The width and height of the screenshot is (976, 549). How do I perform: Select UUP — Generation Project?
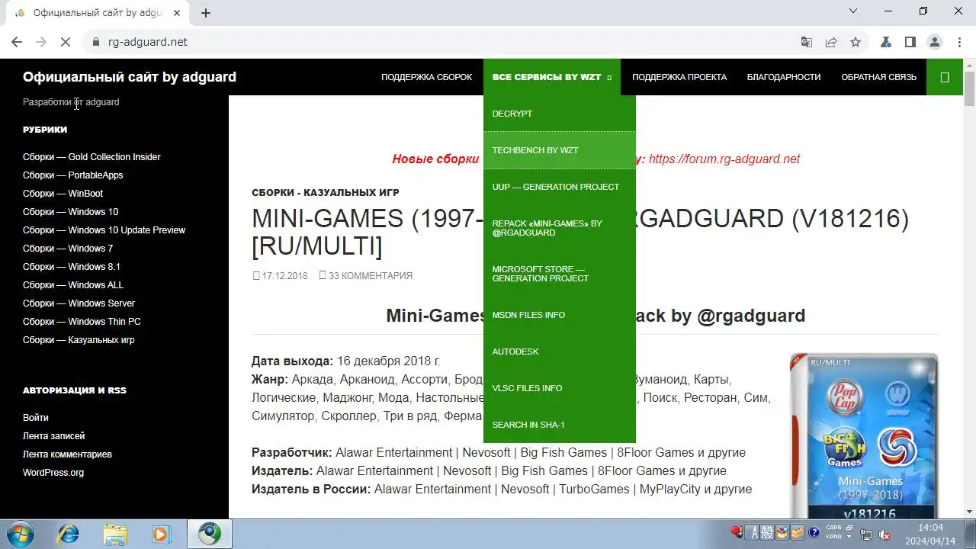tap(560, 187)
